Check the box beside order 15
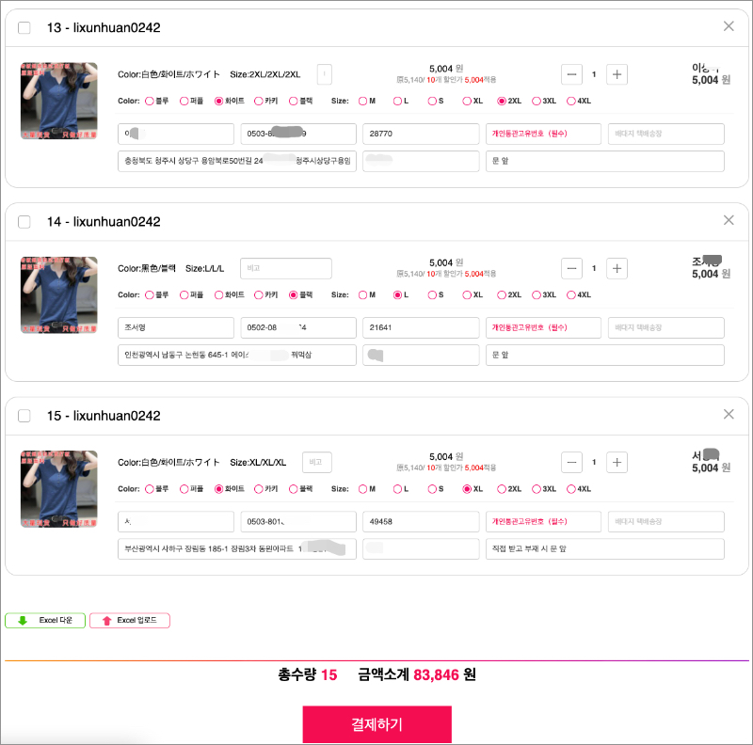 [24, 416]
